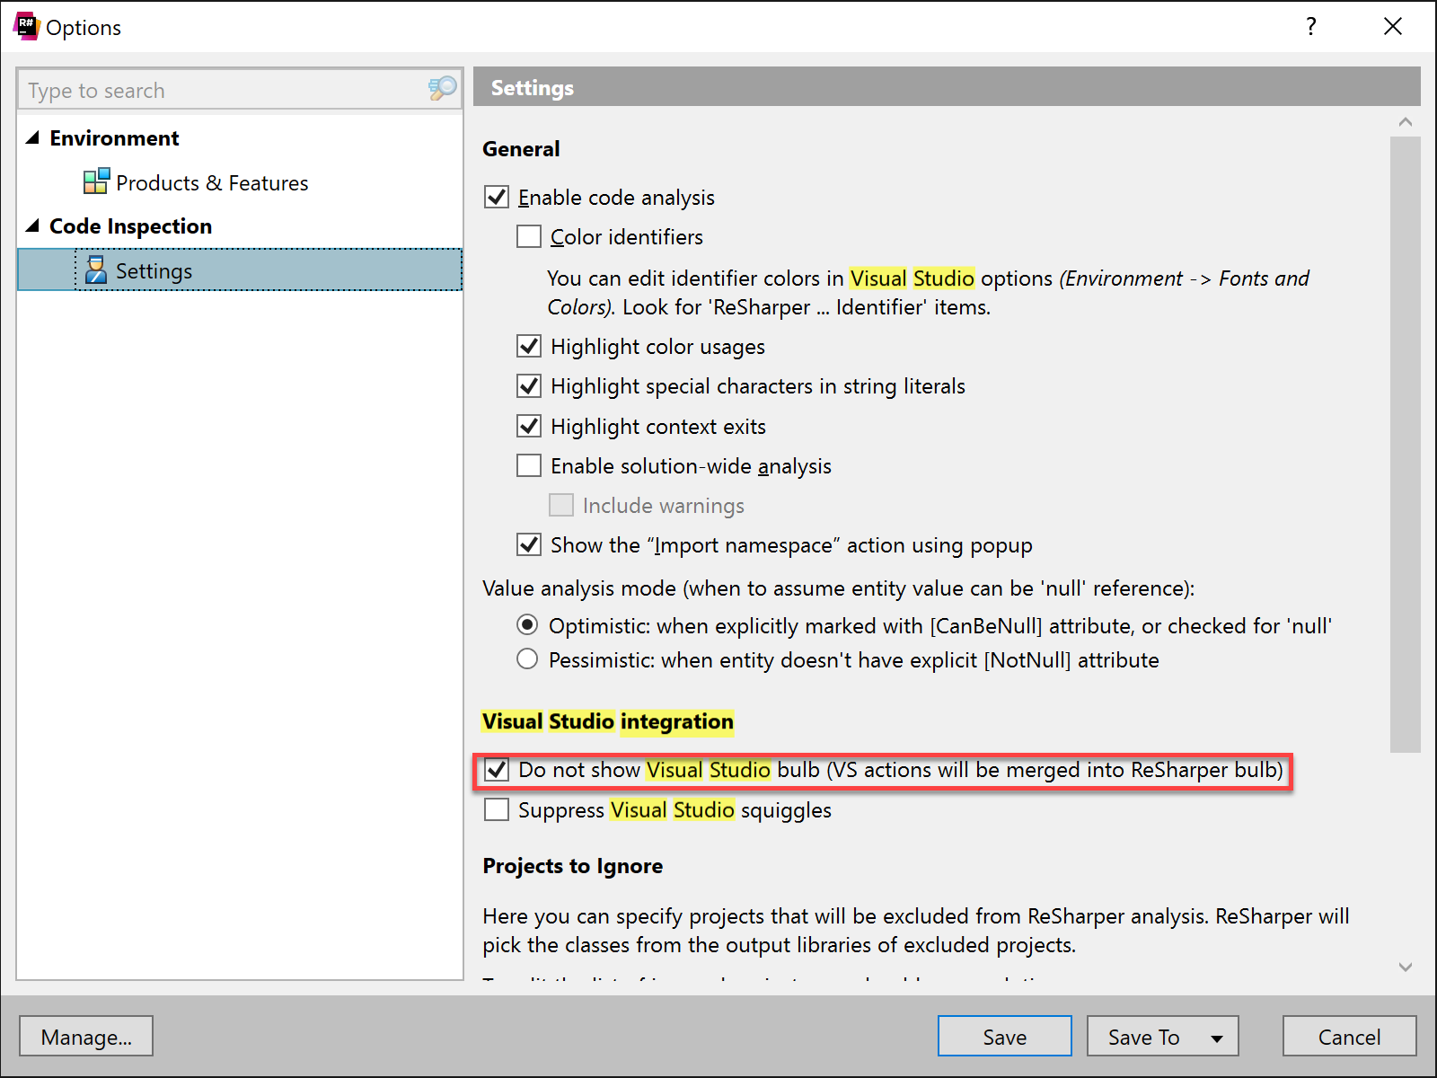The width and height of the screenshot is (1437, 1078).
Task: Open the help question mark button
Action: point(1311,26)
